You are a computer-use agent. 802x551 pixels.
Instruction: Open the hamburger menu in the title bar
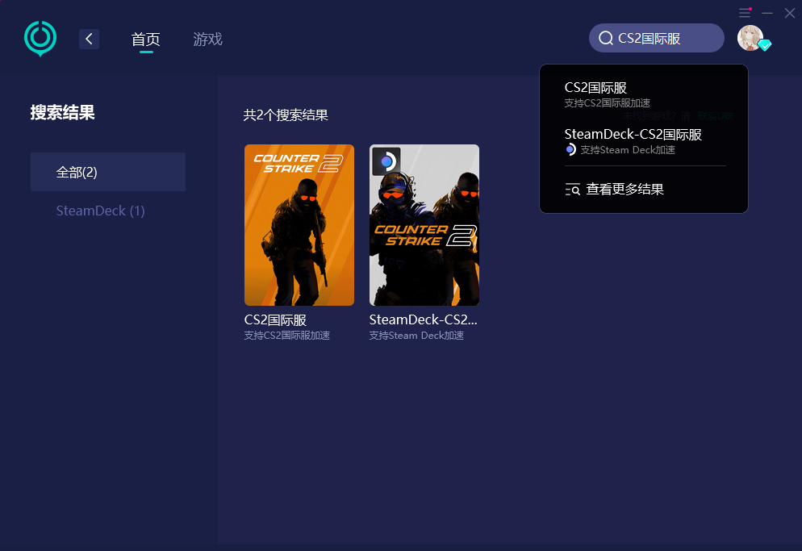coord(745,13)
